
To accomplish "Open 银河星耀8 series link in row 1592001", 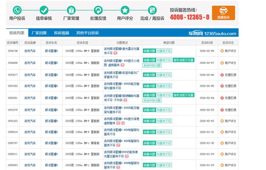I will click(51, 98).
